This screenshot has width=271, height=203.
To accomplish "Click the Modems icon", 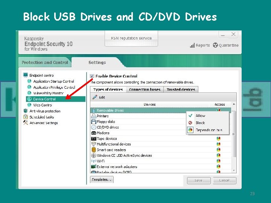I will [93, 133].
